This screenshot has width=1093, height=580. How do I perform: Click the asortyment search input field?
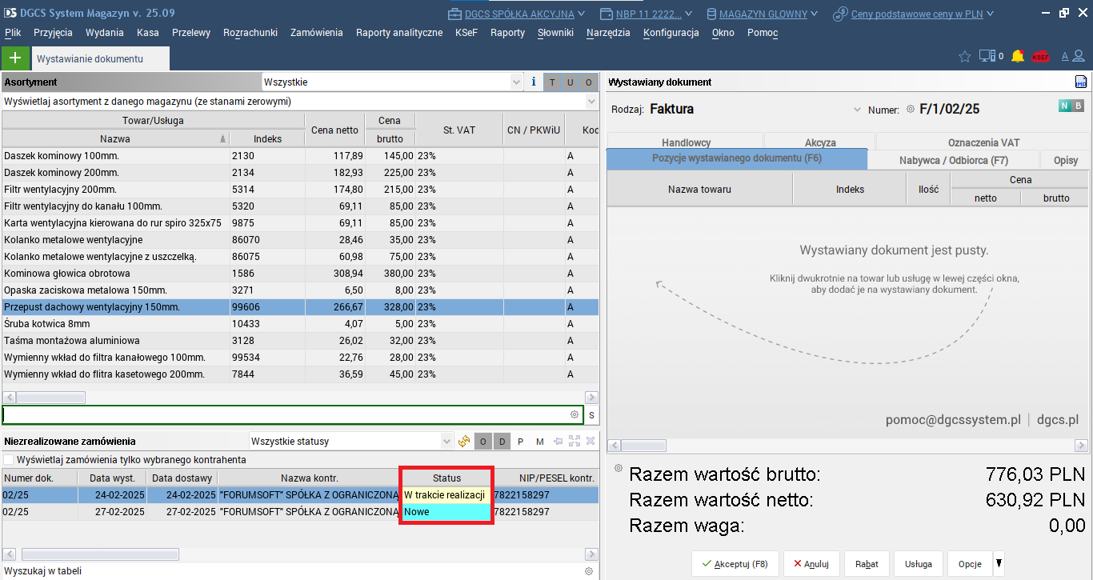point(292,415)
